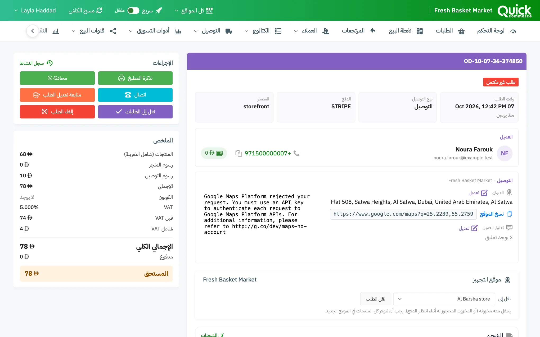Click the clear cache refresh icon

[x=99, y=11]
